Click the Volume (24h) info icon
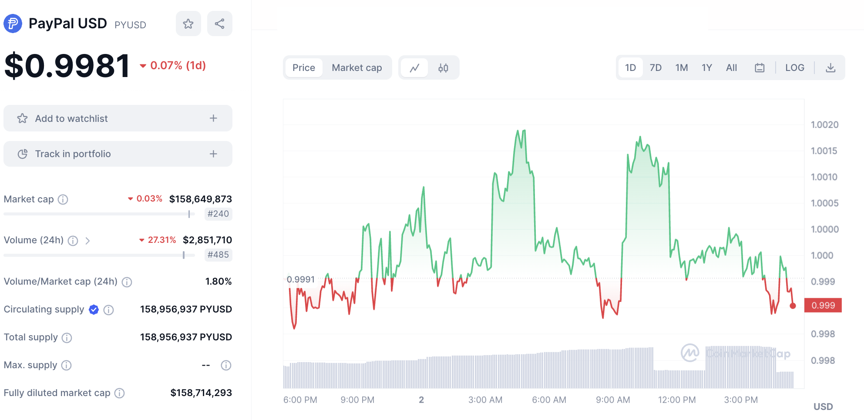 click(73, 241)
